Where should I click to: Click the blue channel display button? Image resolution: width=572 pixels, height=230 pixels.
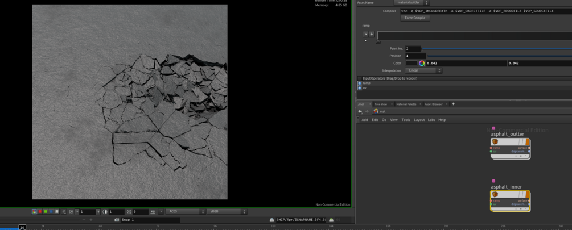point(51,212)
